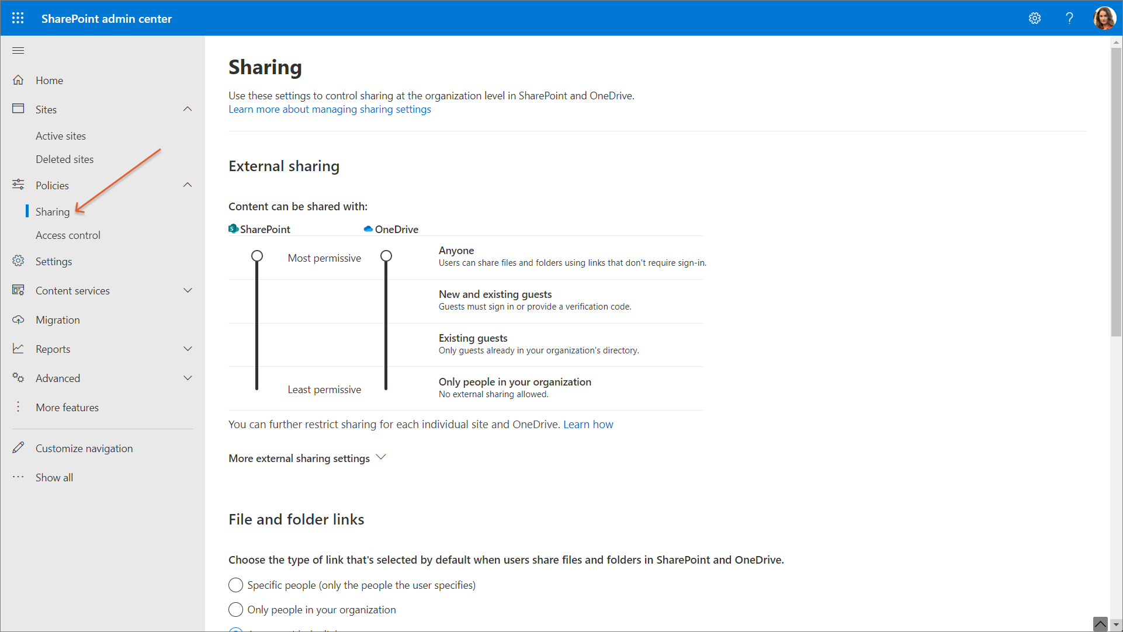
Task: Collapse the Sites section chevron
Action: point(188,109)
